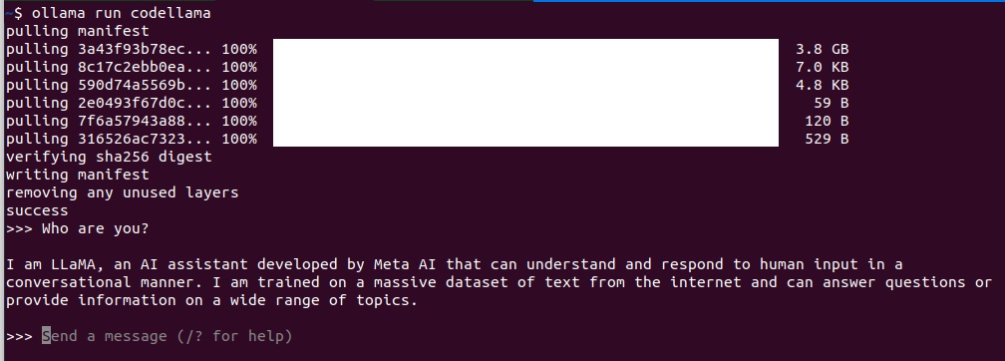Click the white download progress bar
This screenshot has height=361, width=1005.
pos(525,93)
